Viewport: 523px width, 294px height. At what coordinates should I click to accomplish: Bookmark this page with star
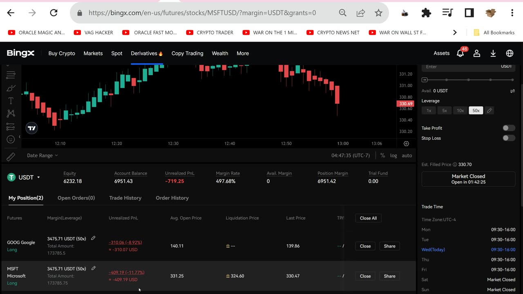click(379, 13)
